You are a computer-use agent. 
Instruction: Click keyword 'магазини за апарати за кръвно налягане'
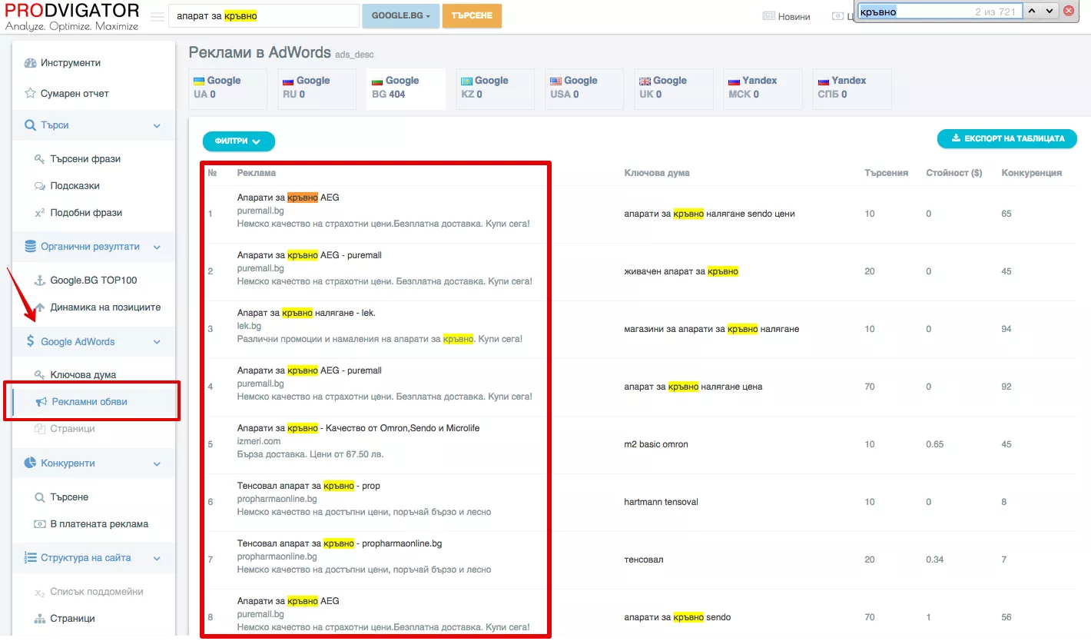click(711, 329)
